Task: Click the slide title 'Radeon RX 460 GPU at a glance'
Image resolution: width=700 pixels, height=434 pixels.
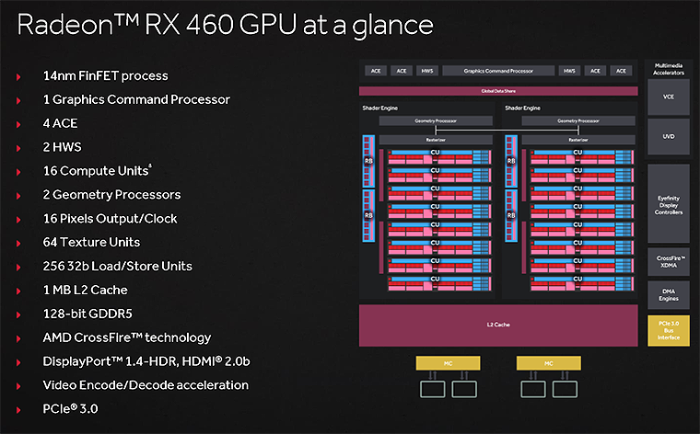Action: [225, 25]
